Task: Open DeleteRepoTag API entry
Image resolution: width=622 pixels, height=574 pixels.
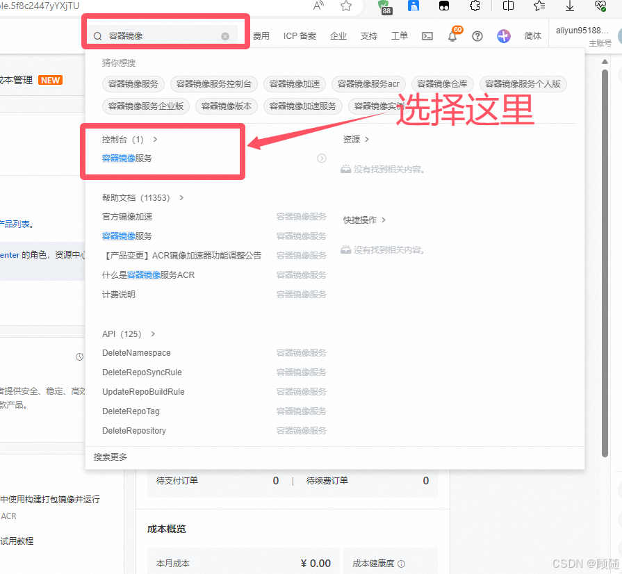Action: [x=131, y=411]
